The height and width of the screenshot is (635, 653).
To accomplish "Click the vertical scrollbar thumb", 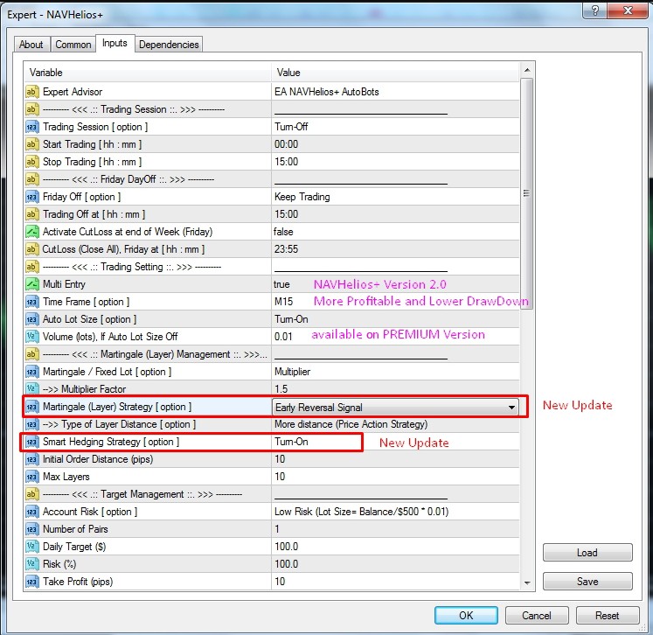I will [527, 193].
